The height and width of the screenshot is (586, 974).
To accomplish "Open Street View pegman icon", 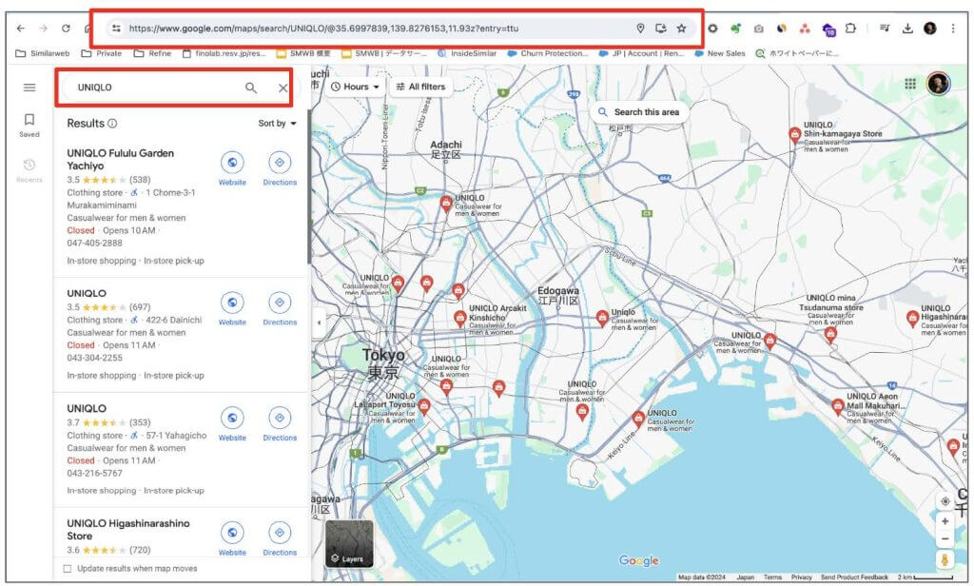I will pos(945,559).
